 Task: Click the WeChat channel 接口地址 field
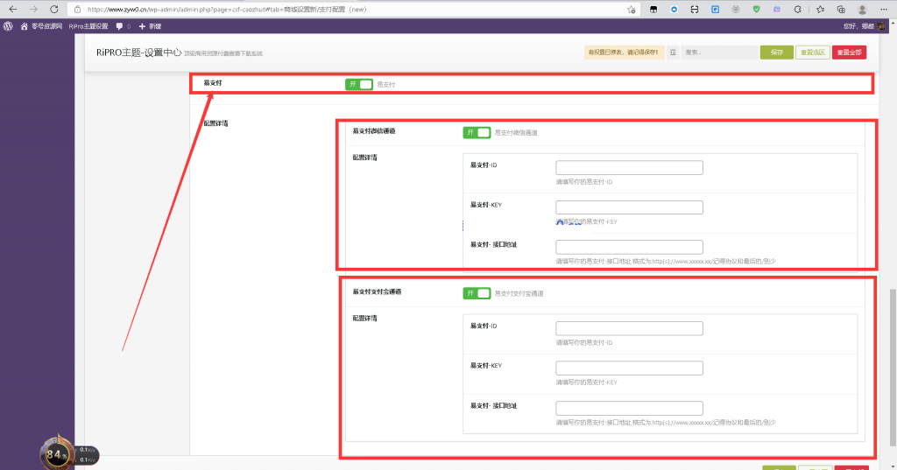629,247
